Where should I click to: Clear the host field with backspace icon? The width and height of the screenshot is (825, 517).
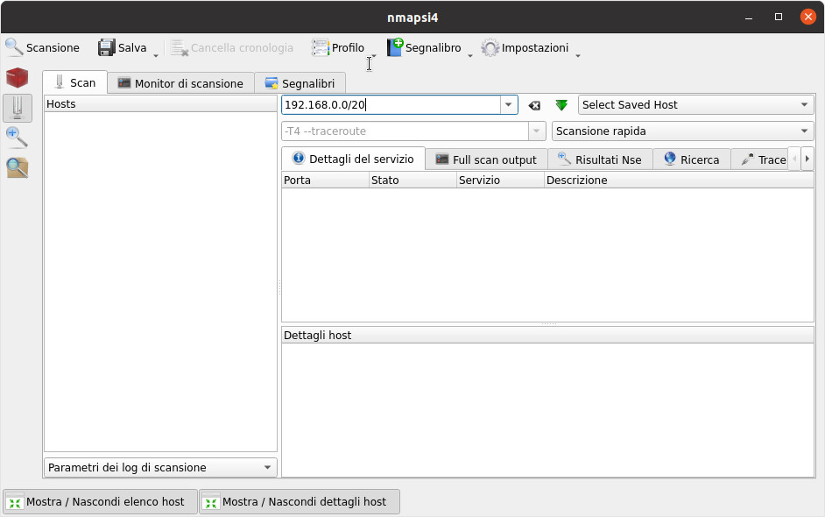click(534, 105)
